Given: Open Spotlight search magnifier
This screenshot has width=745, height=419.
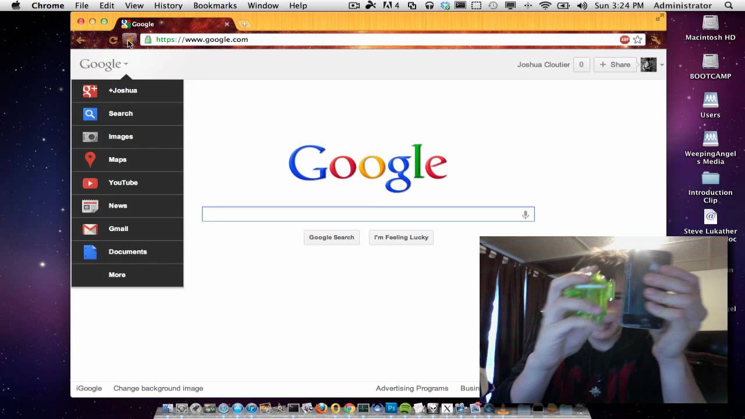Looking at the screenshot, I should coord(729,5).
